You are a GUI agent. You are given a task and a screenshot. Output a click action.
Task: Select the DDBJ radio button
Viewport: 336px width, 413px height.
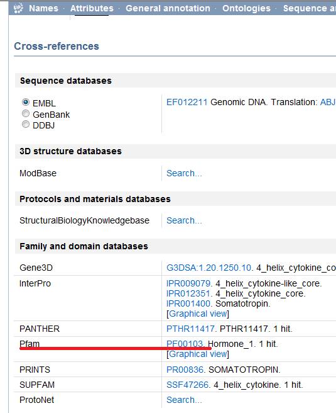(26, 124)
